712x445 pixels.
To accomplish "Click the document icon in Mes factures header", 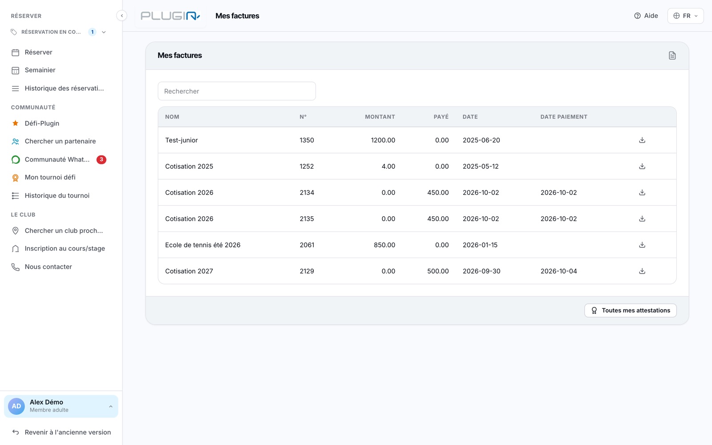I will coord(672,56).
